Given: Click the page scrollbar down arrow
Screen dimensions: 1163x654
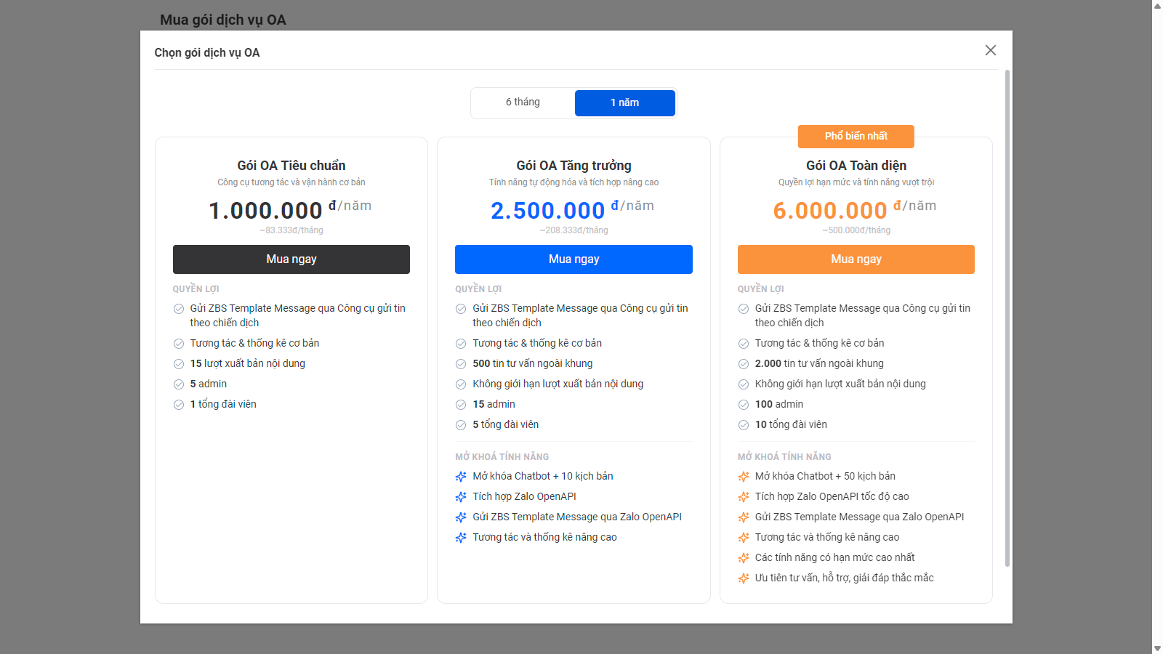Looking at the screenshot, I should pos(1157,648).
